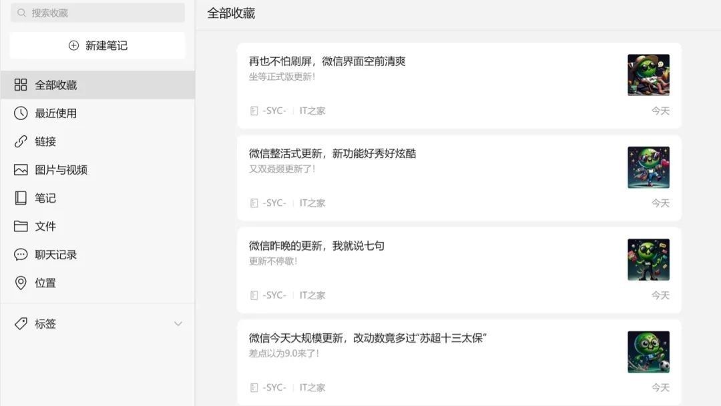Open the search favorites magnifier icon
The image size is (721, 406).
pyautogui.click(x=22, y=12)
